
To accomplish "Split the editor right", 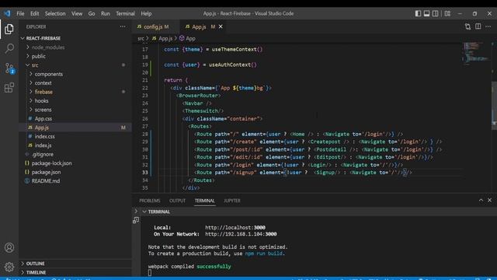I will click(478, 26).
